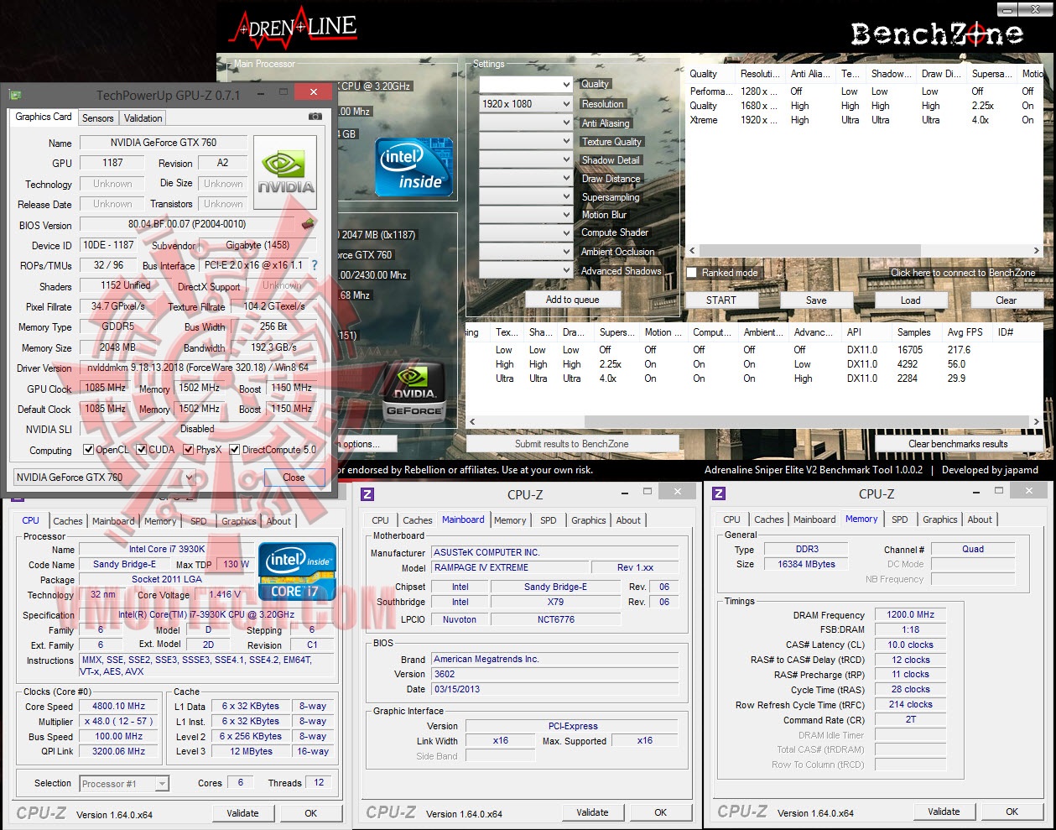The image size is (1056, 830).
Task: Open the Anti Aliasing dropdown
Action: tap(526, 123)
